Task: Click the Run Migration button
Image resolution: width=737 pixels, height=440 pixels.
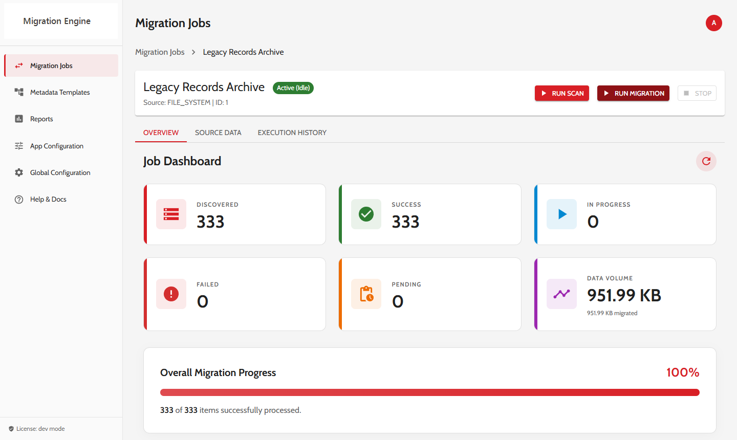Action: [633, 93]
